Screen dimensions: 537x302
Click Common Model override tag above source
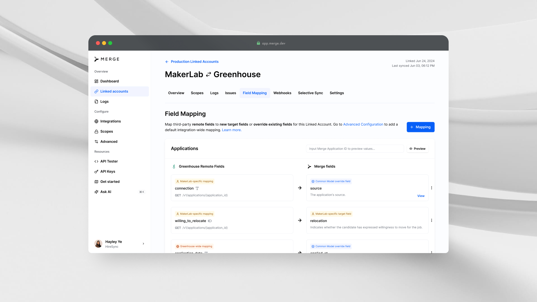pyautogui.click(x=331, y=181)
